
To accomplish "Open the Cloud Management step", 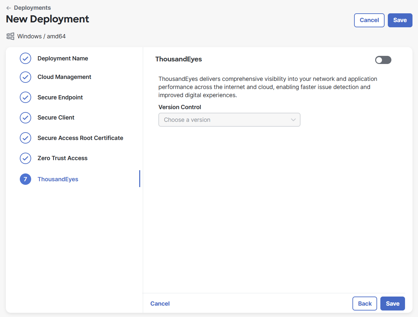I will click(x=64, y=77).
